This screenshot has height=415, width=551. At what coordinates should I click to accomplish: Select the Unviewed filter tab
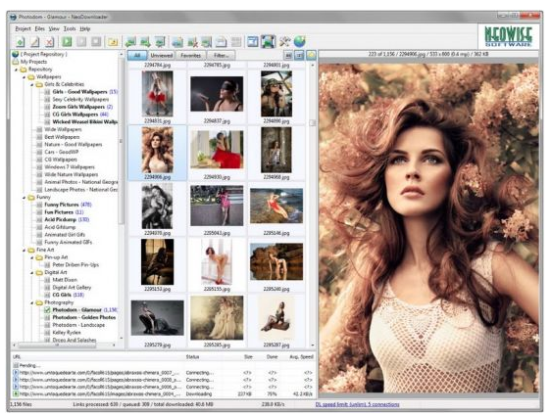pyautogui.click(x=162, y=56)
